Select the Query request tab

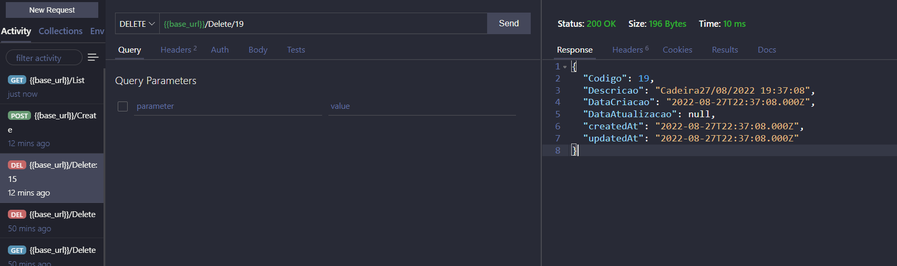pos(130,50)
